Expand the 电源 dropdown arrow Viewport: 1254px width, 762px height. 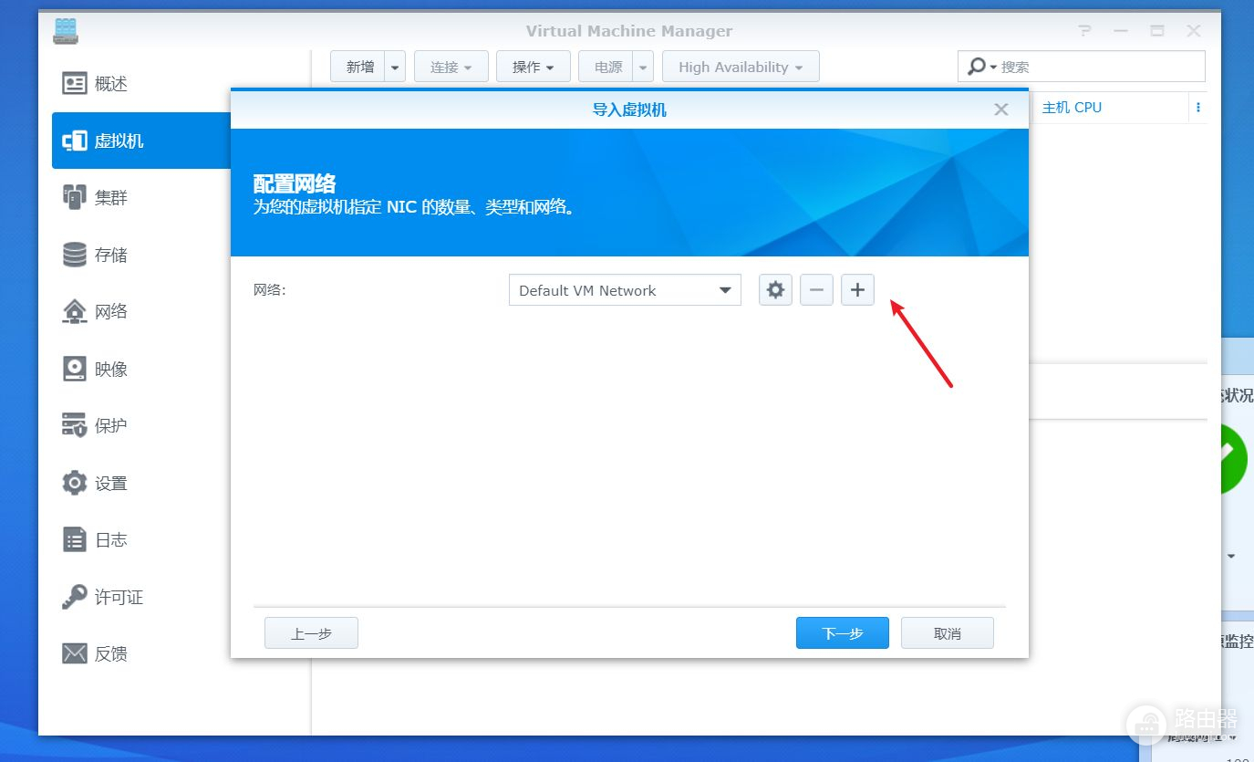point(643,67)
